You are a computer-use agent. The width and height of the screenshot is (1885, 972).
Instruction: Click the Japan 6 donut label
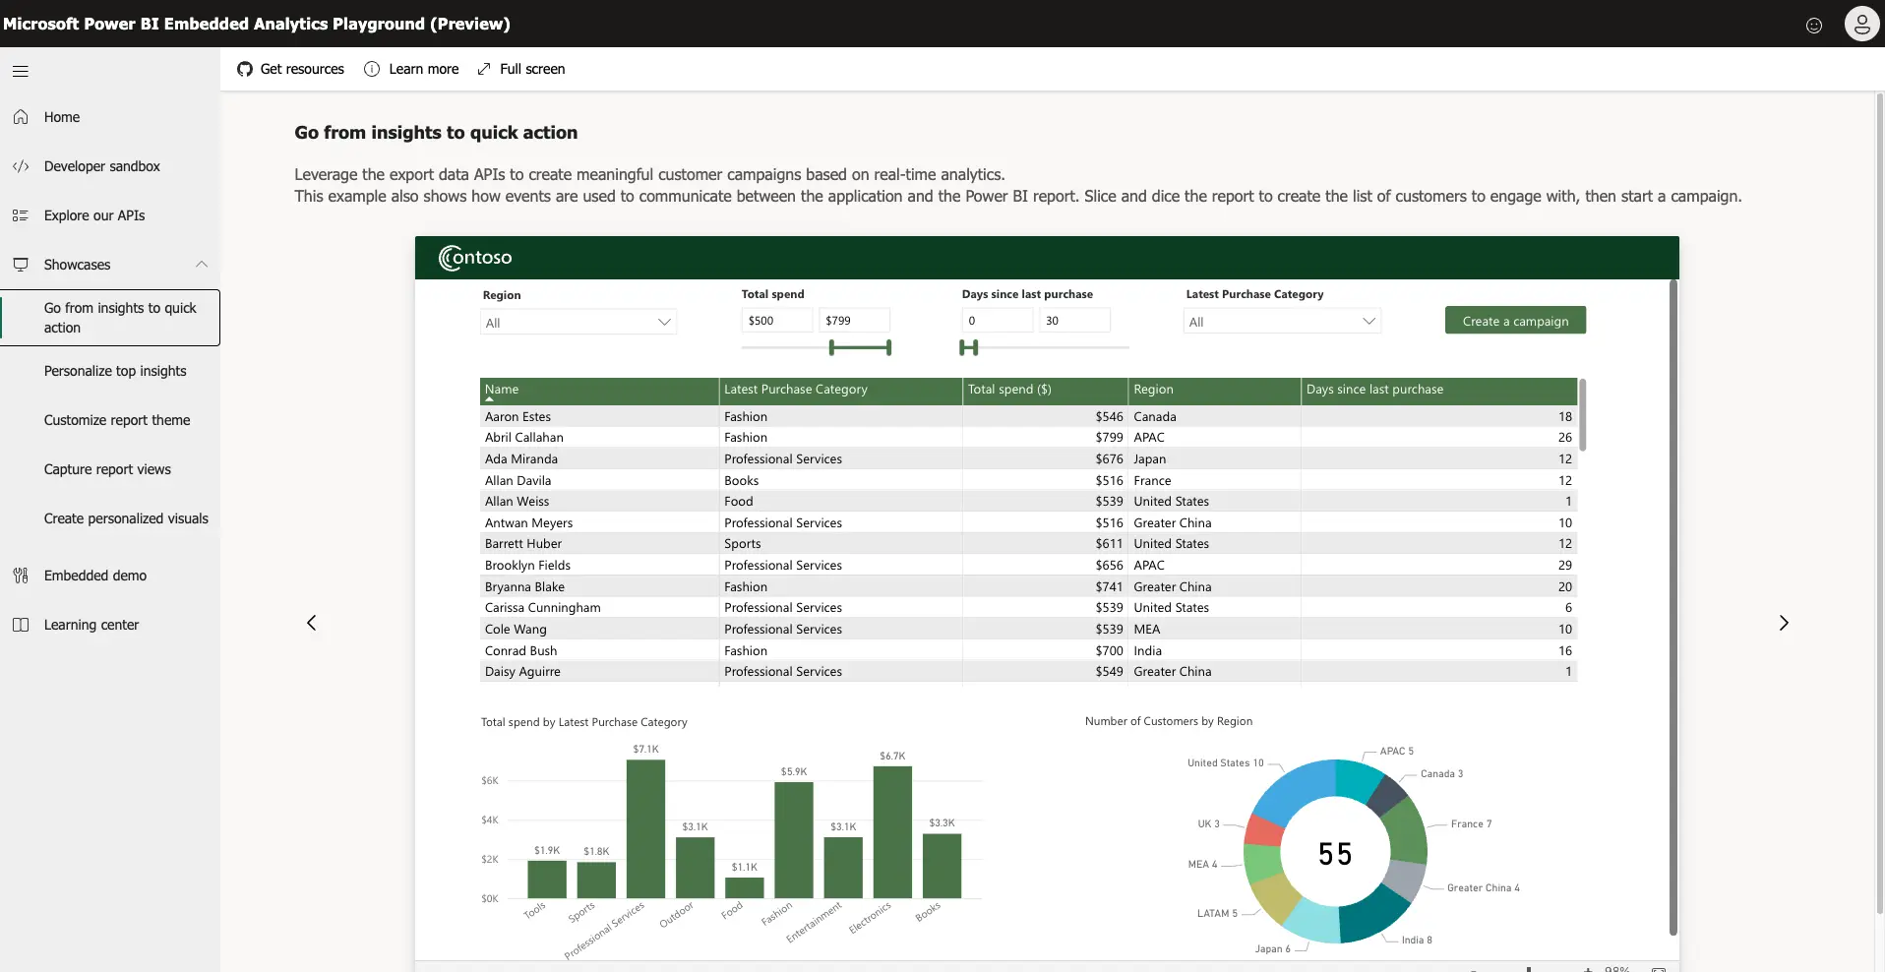(1272, 949)
